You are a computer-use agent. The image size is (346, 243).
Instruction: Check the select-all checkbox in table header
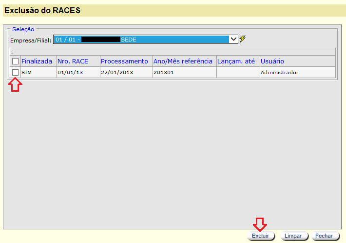click(15, 61)
